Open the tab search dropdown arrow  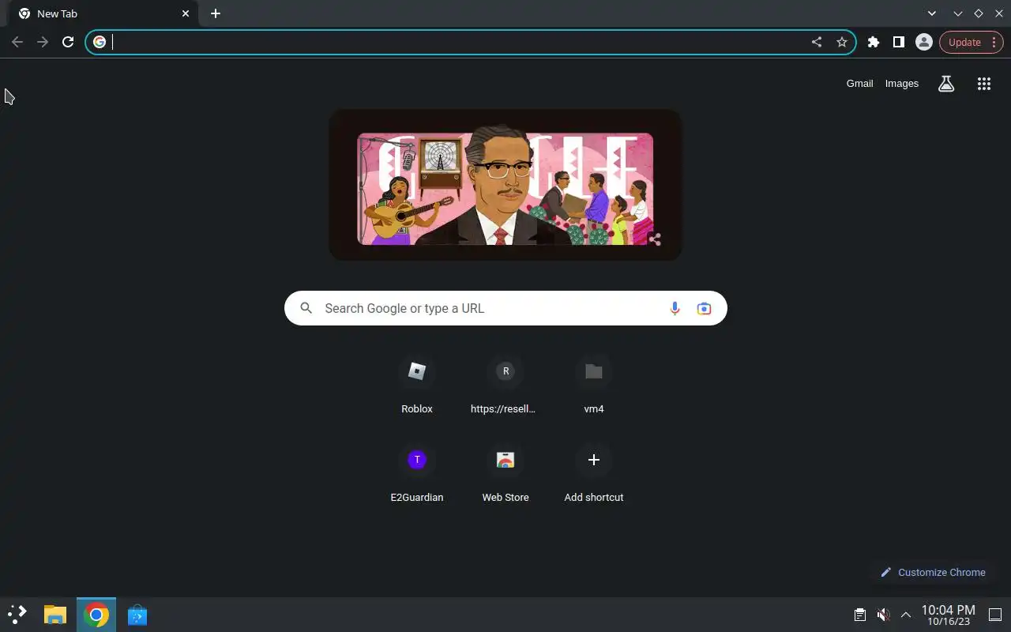point(932,13)
